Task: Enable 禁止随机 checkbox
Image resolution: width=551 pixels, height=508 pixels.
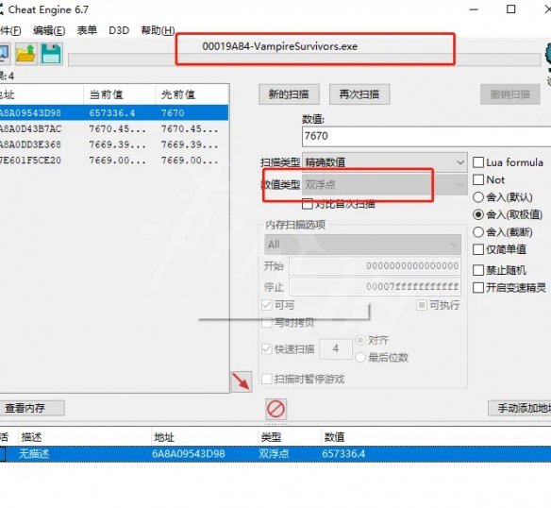Action: click(x=478, y=270)
